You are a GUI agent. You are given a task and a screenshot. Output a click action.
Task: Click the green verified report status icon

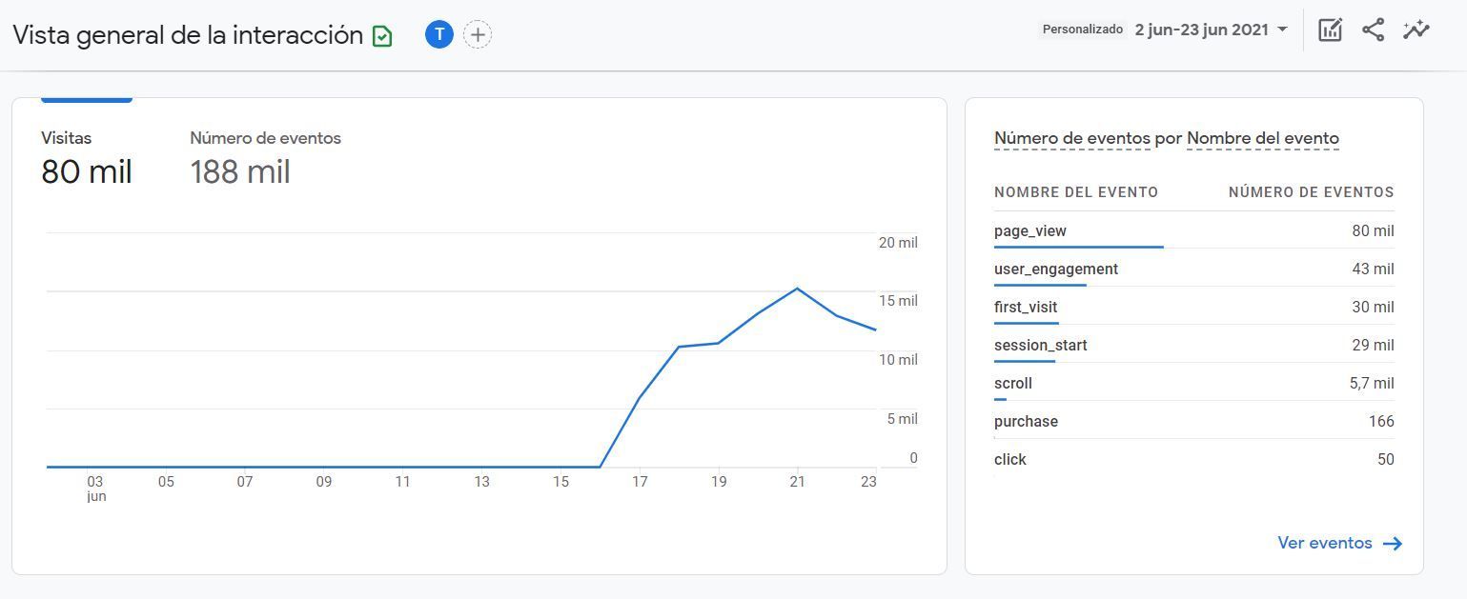click(x=382, y=36)
